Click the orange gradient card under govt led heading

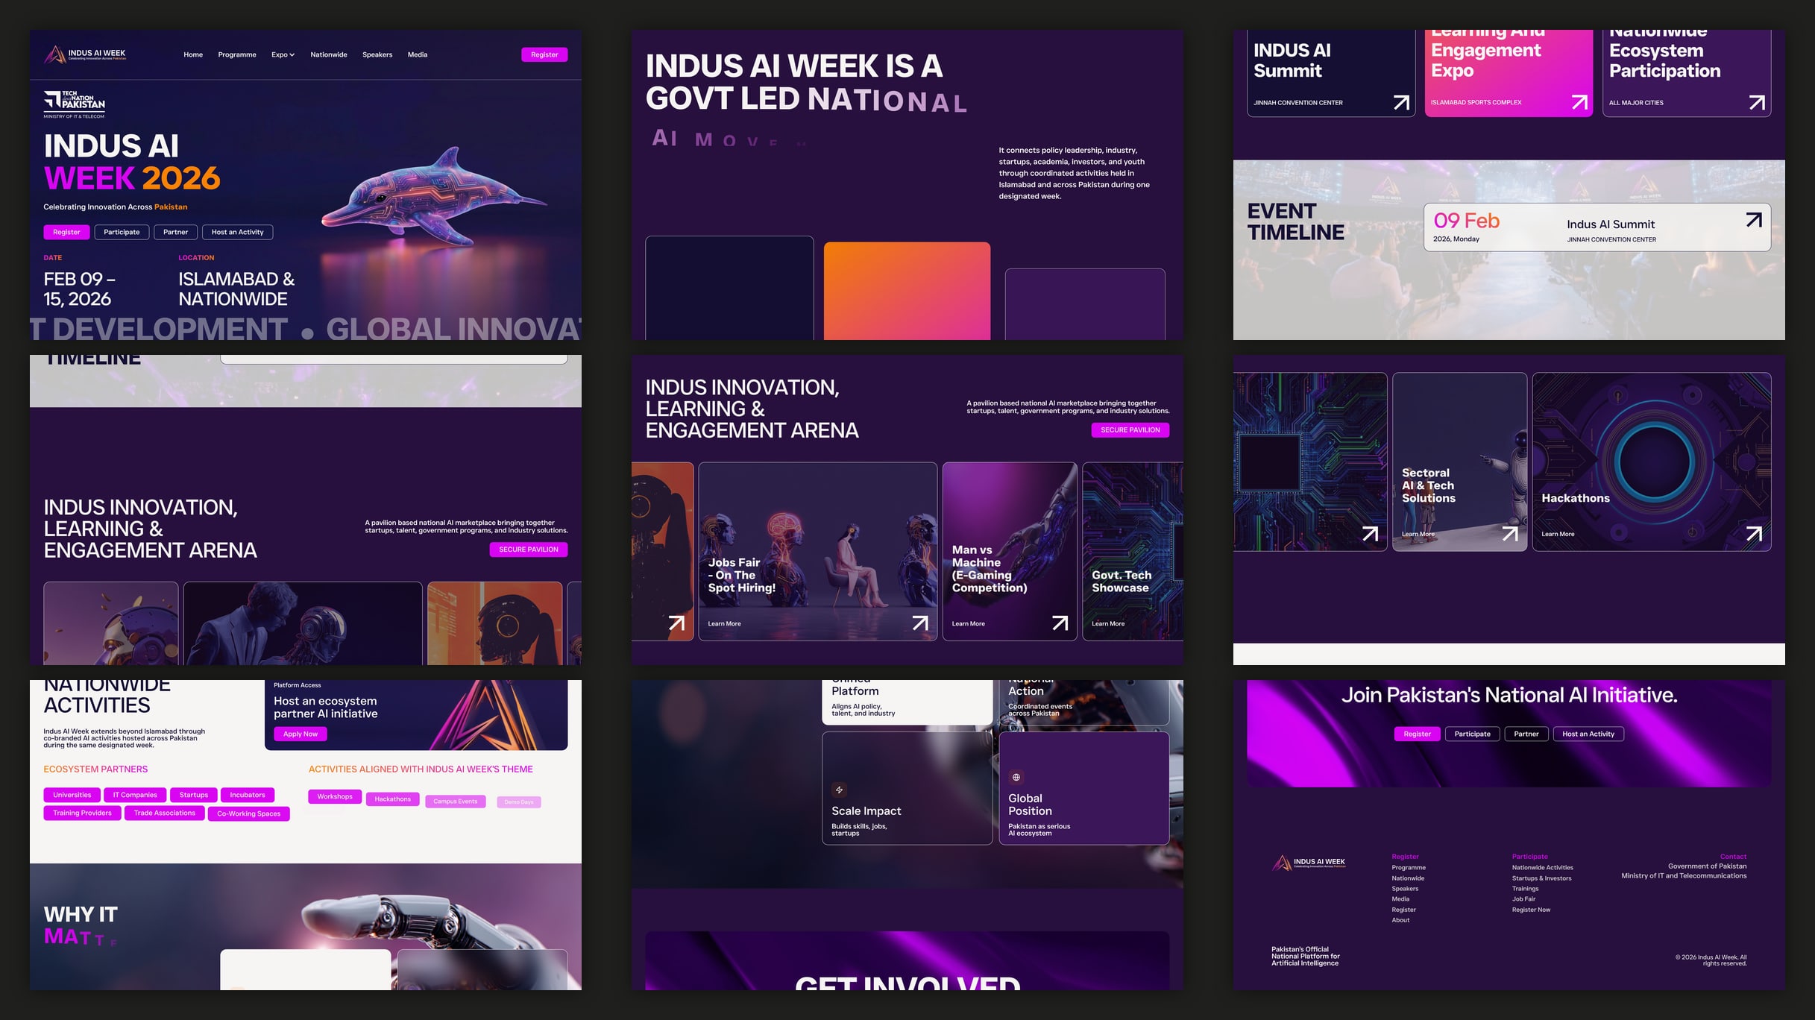(907, 291)
